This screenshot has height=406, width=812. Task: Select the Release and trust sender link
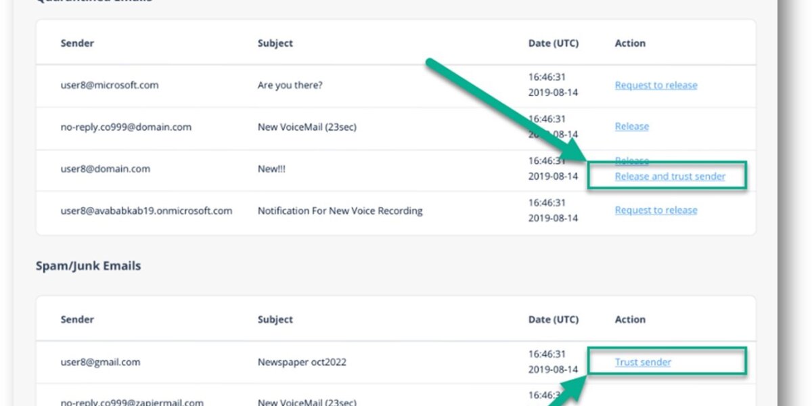click(x=670, y=177)
